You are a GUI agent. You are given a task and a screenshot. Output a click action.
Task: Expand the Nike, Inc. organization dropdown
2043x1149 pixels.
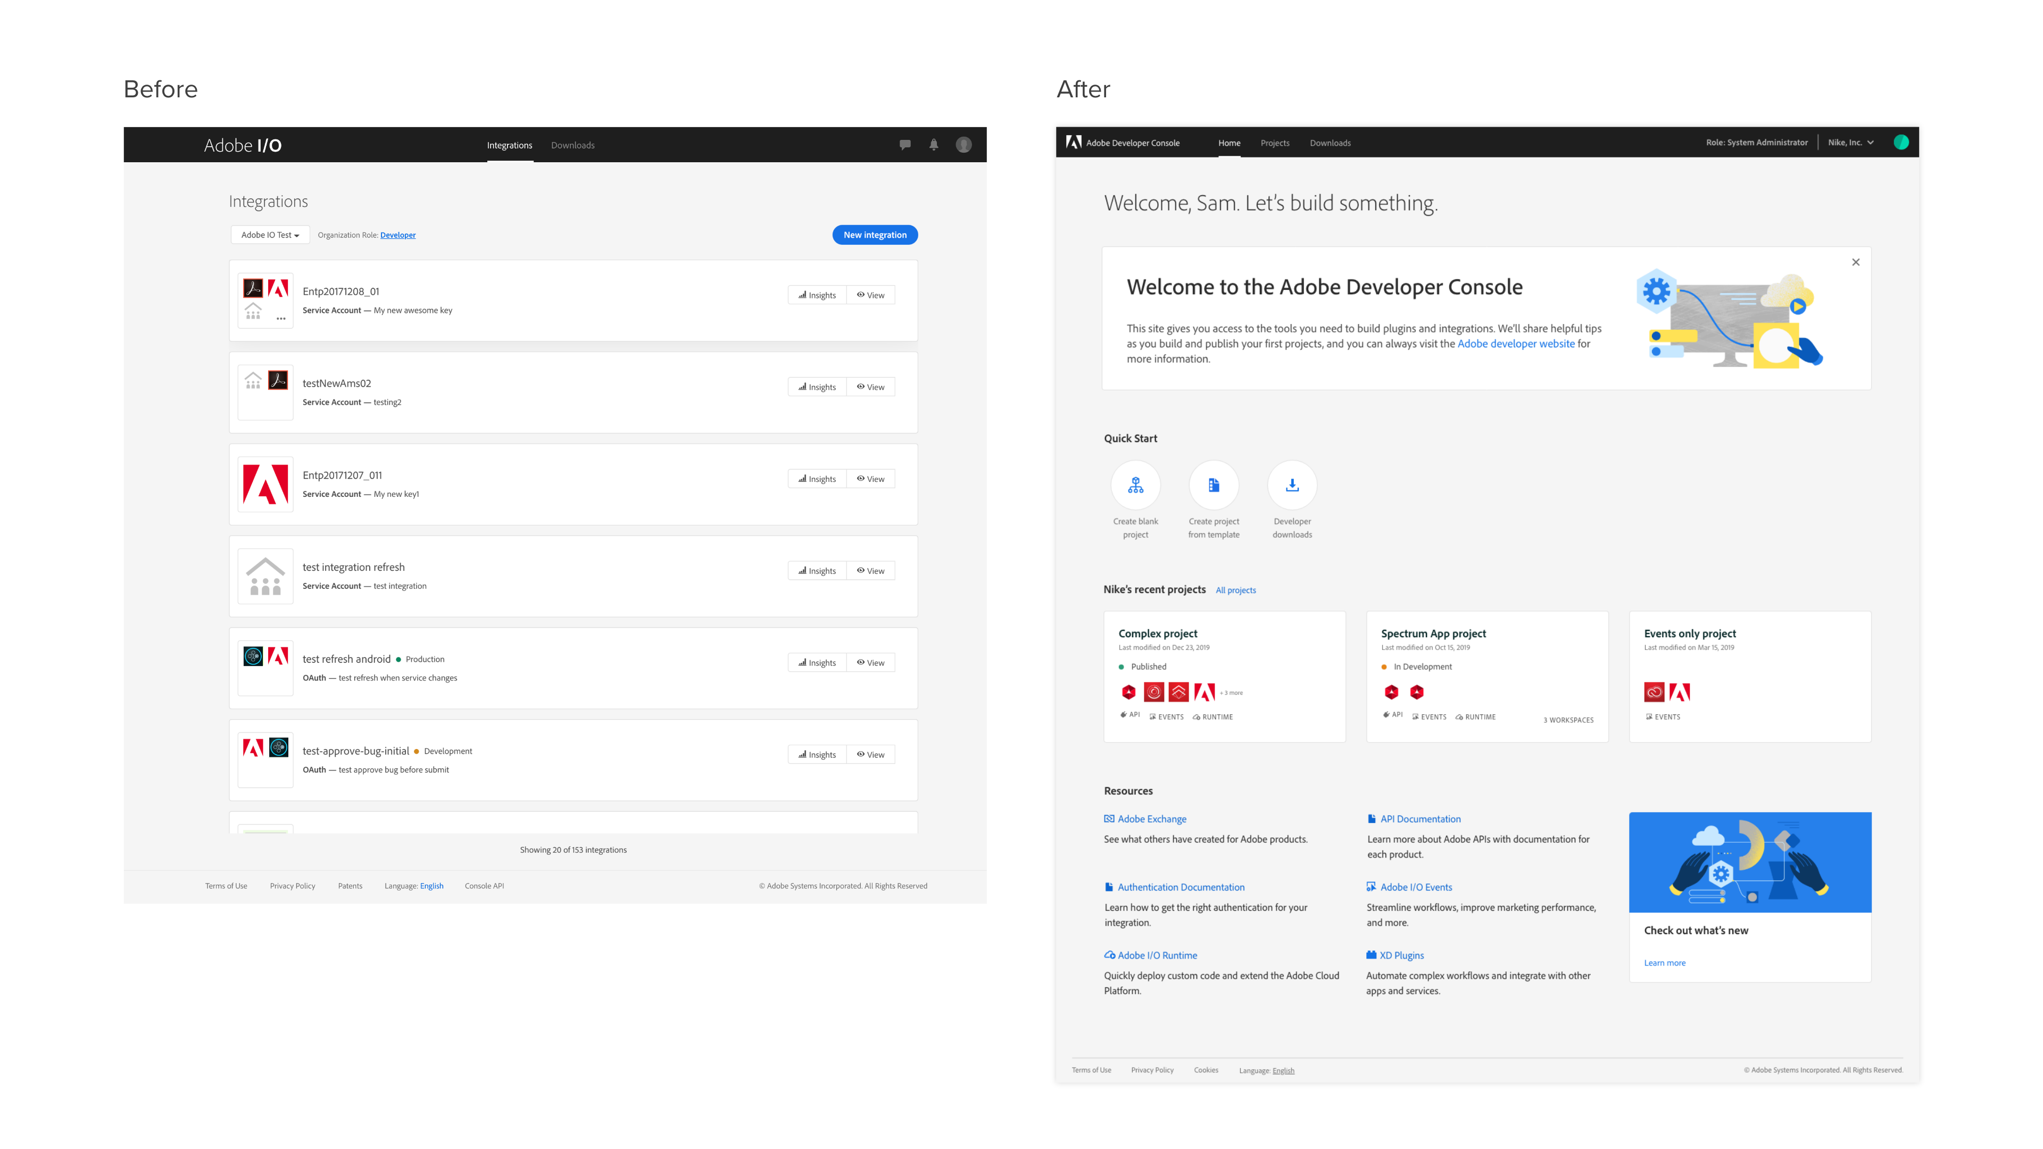(x=1851, y=143)
